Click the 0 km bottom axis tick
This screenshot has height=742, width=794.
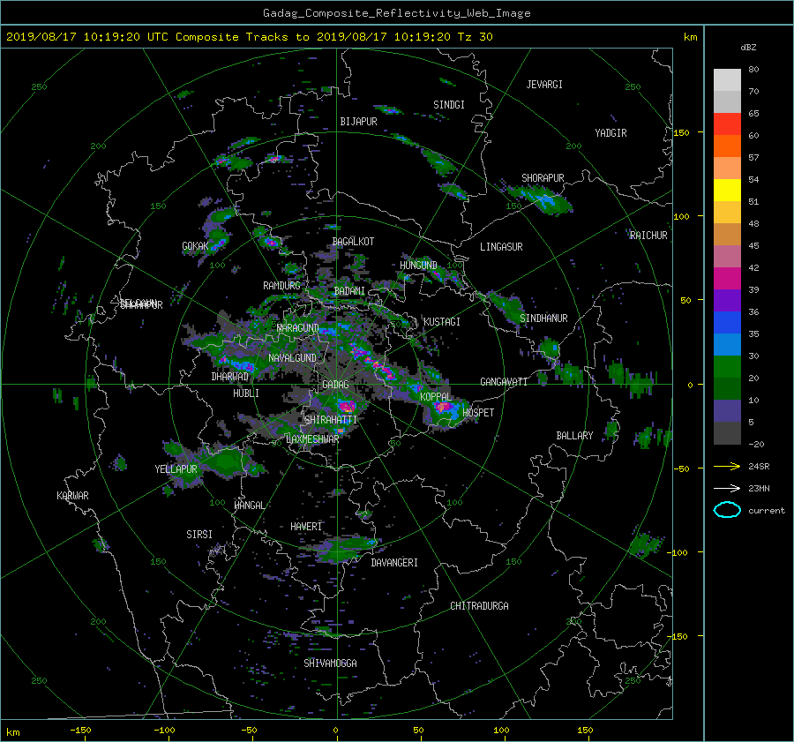click(335, 731)
